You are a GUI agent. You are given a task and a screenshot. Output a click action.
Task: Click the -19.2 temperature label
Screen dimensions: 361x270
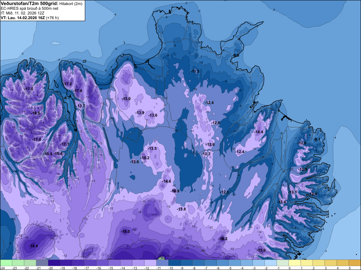pos(223,239)
